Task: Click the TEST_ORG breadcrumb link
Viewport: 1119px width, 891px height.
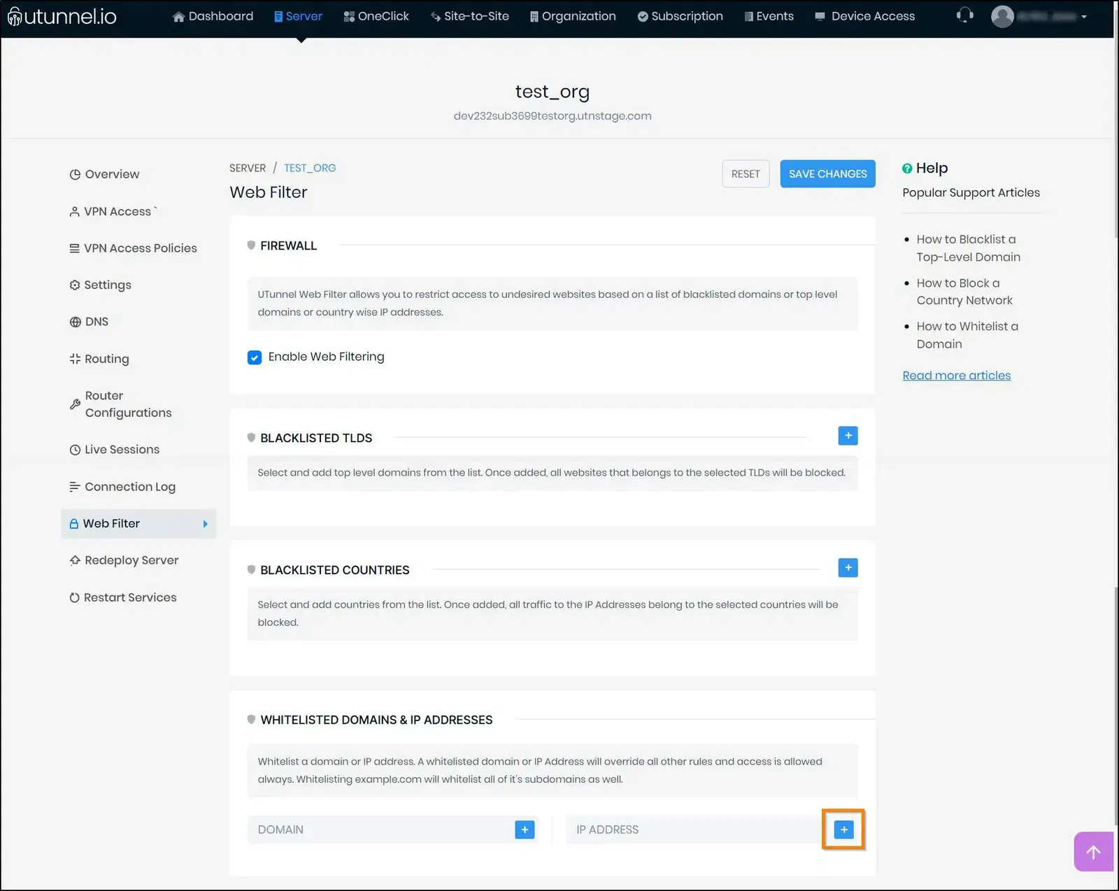Action: click(310, 168)
